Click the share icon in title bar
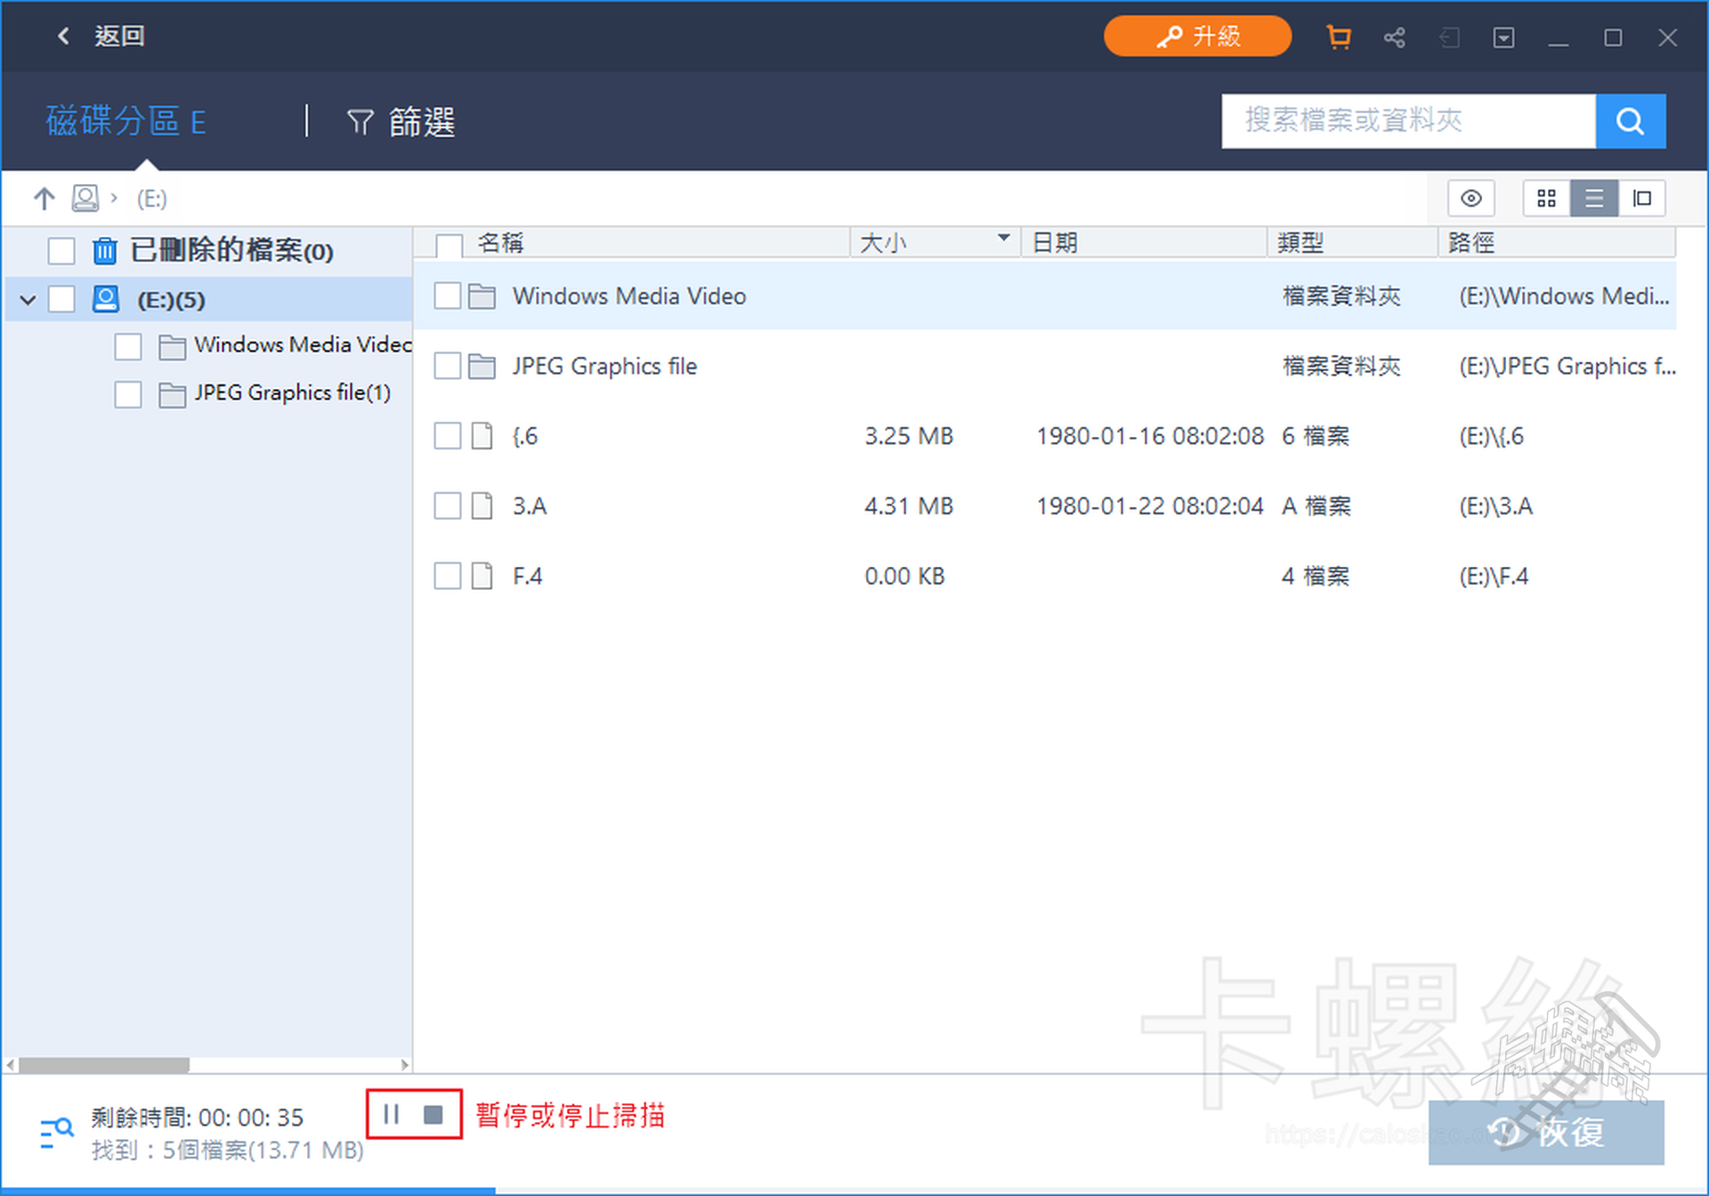 (1394, 37)
